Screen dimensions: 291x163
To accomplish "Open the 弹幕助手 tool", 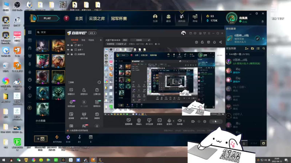I will pos(71,92).
